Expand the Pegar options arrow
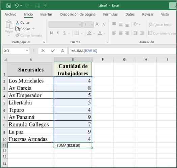 click(9, 36)
